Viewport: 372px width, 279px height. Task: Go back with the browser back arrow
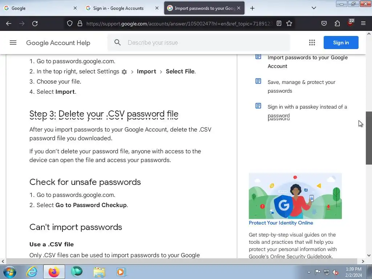click(9, 24)
